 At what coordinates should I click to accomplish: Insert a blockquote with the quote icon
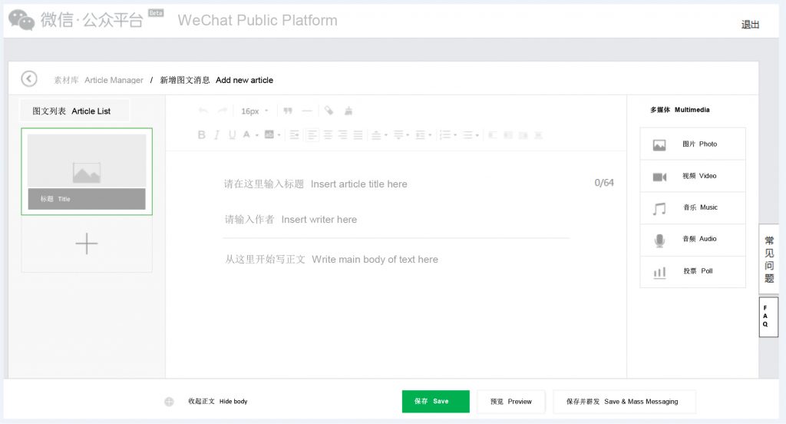tap(288, 111)
